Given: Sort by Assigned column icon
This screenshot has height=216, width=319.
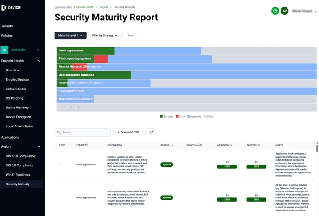Looking at the screenshot, I should tap(231, 145).
